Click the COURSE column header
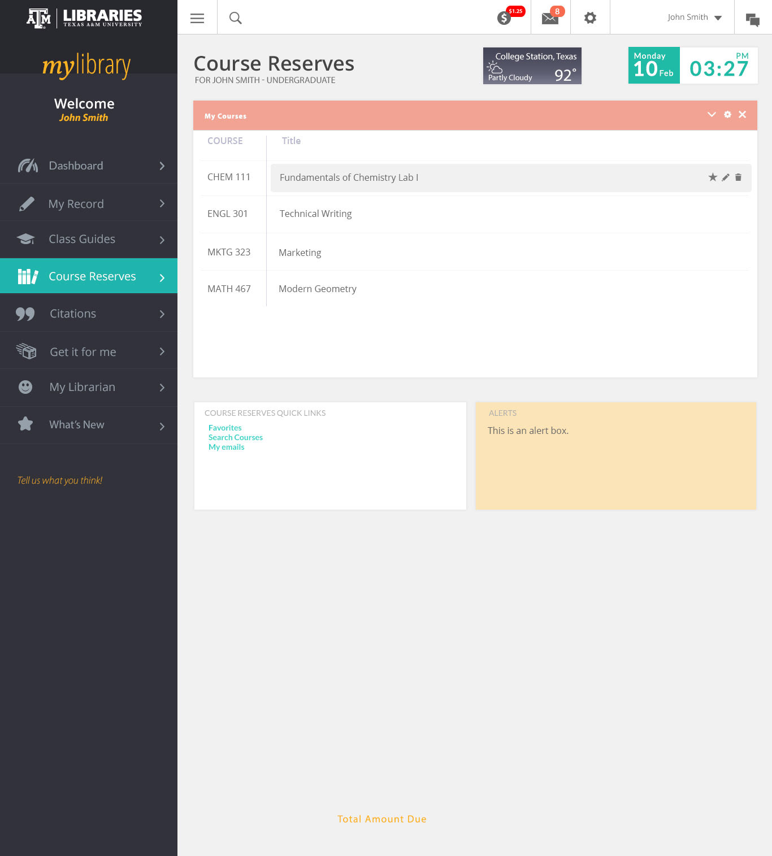 [225, 141]
